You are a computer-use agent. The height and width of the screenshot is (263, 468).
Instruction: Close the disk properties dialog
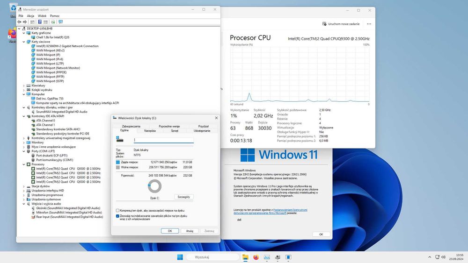point(216,118)
